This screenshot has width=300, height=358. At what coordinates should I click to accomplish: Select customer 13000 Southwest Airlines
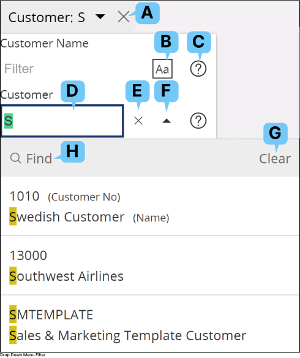coord(150,265)
